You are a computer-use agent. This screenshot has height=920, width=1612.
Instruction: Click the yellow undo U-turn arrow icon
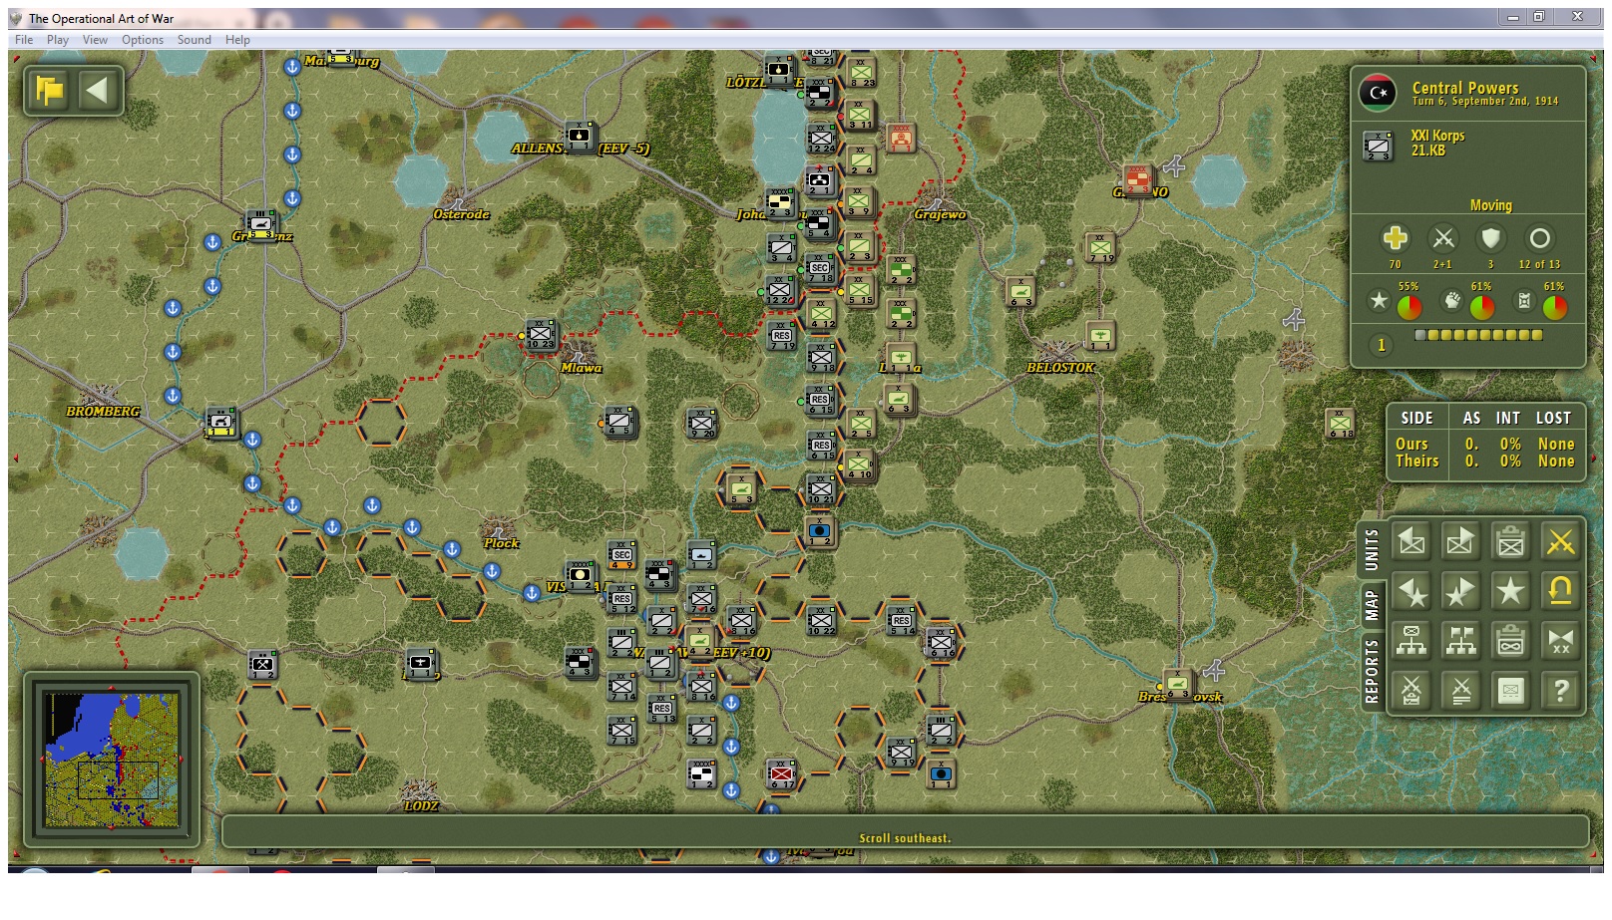click(x=1560, y=591)
